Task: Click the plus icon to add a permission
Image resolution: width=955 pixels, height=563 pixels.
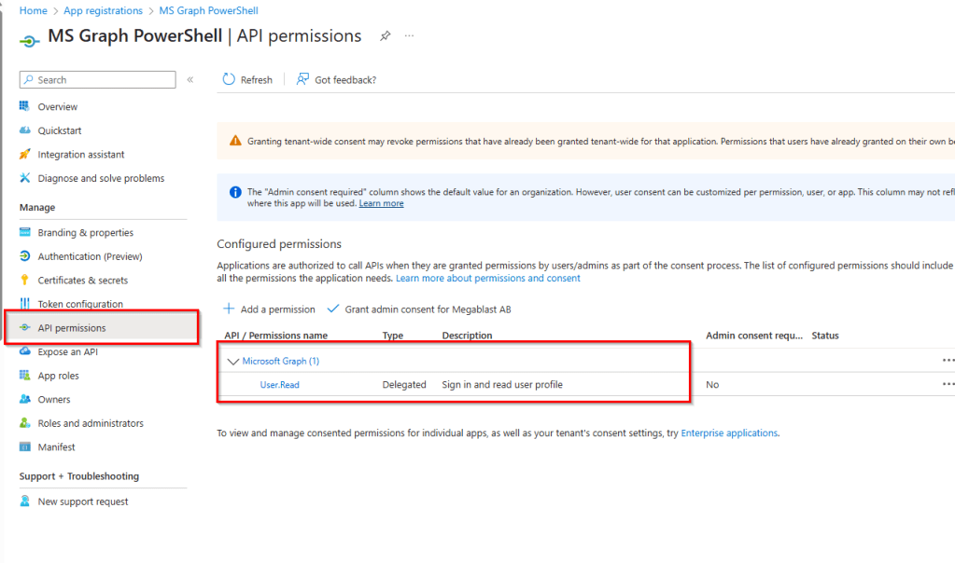Action: [x=229, y=309]
